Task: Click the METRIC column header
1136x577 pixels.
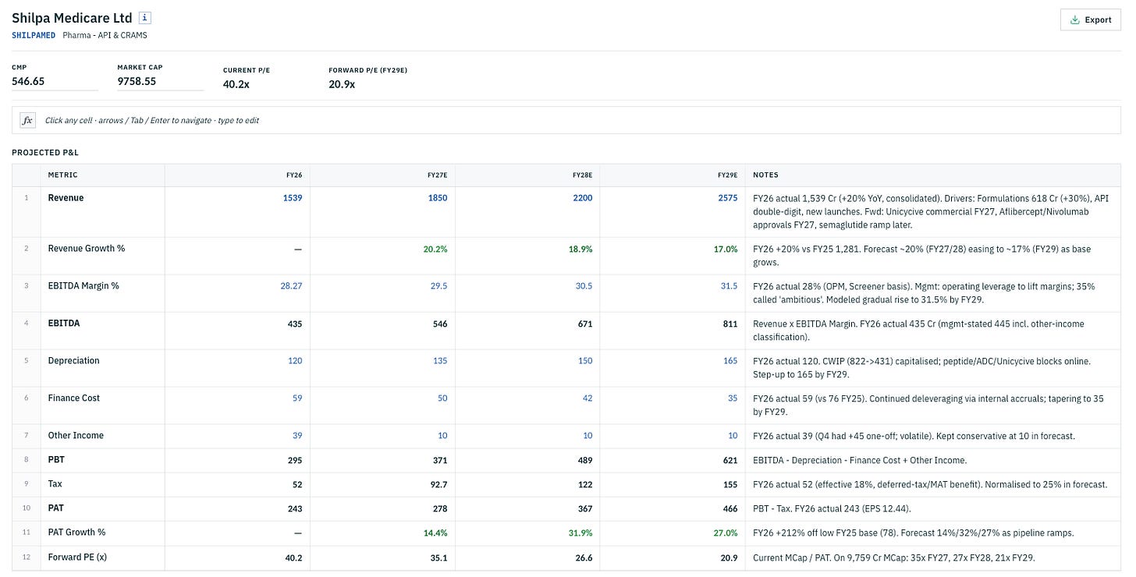Action: pyautogui.click(x=102, y=175)
